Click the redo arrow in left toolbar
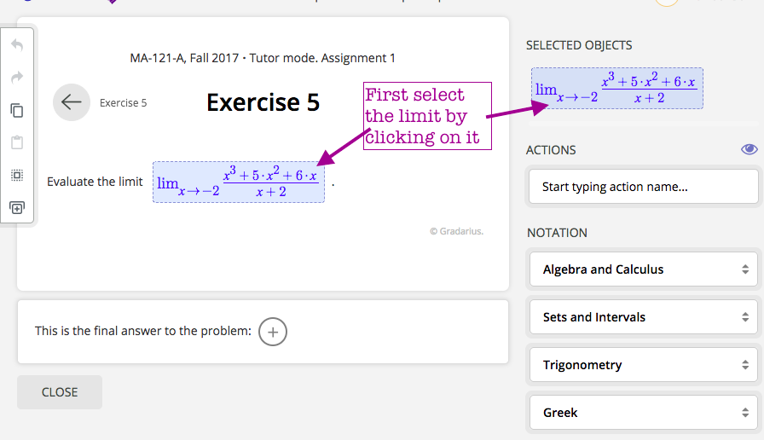 point(17,78)
